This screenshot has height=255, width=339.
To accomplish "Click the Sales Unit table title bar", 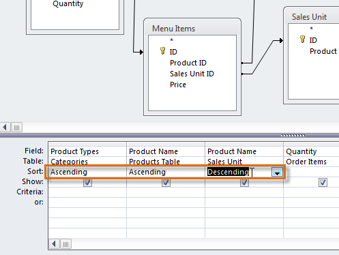I will click(x=312, y=17).
